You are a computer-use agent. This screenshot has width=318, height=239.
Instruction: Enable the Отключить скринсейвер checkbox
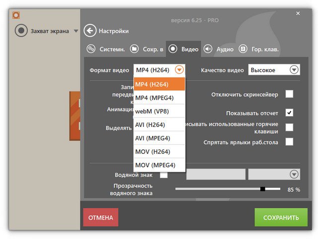pyautogui.click(x=289, y=94)
